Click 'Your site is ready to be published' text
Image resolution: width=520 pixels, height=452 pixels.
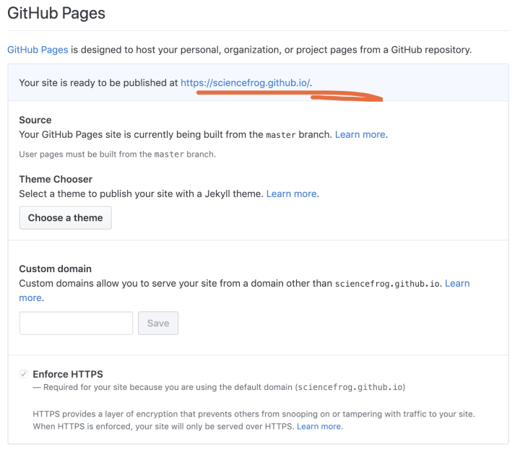pos(98,83)
